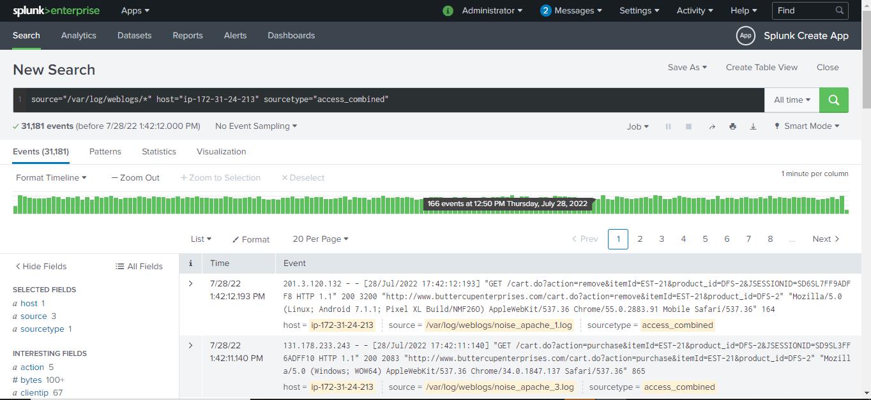Search using the Find magnifier icon
871x400 pixels.
pyautogui.click(x=840, y=10)
